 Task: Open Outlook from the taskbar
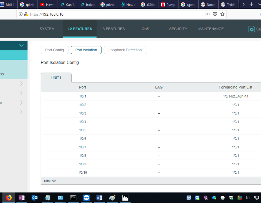35,198
